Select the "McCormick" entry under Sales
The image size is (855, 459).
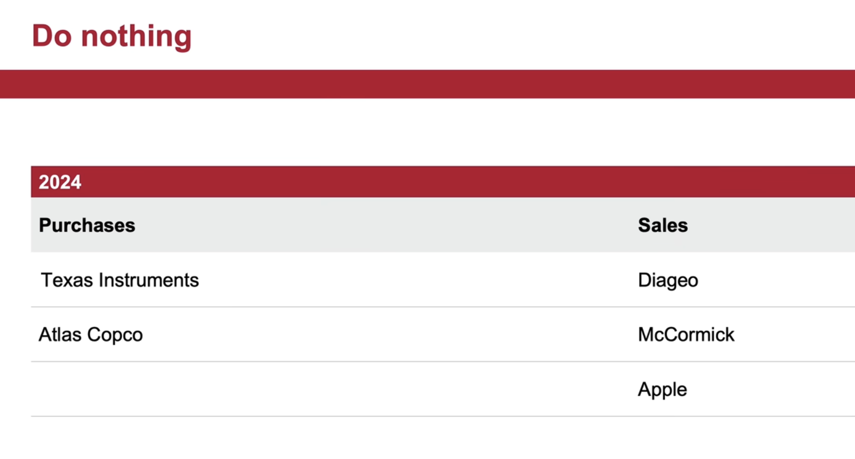[686, 335]
